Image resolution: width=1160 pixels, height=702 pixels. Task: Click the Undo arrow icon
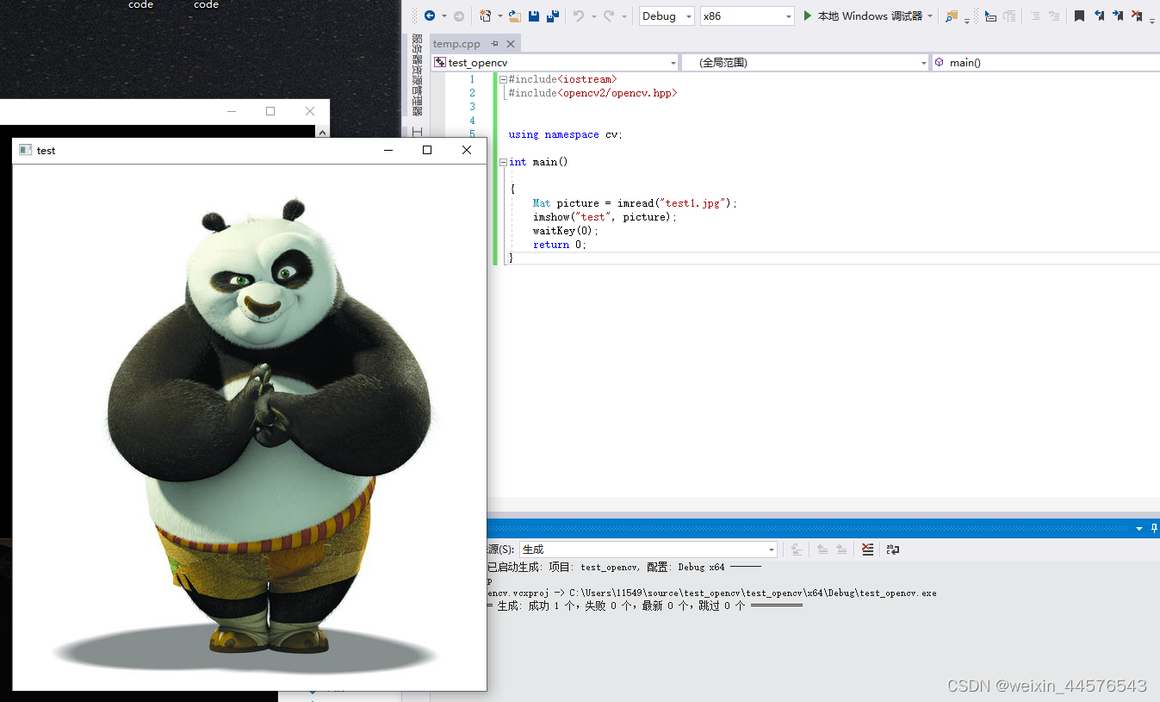point(579,16)
